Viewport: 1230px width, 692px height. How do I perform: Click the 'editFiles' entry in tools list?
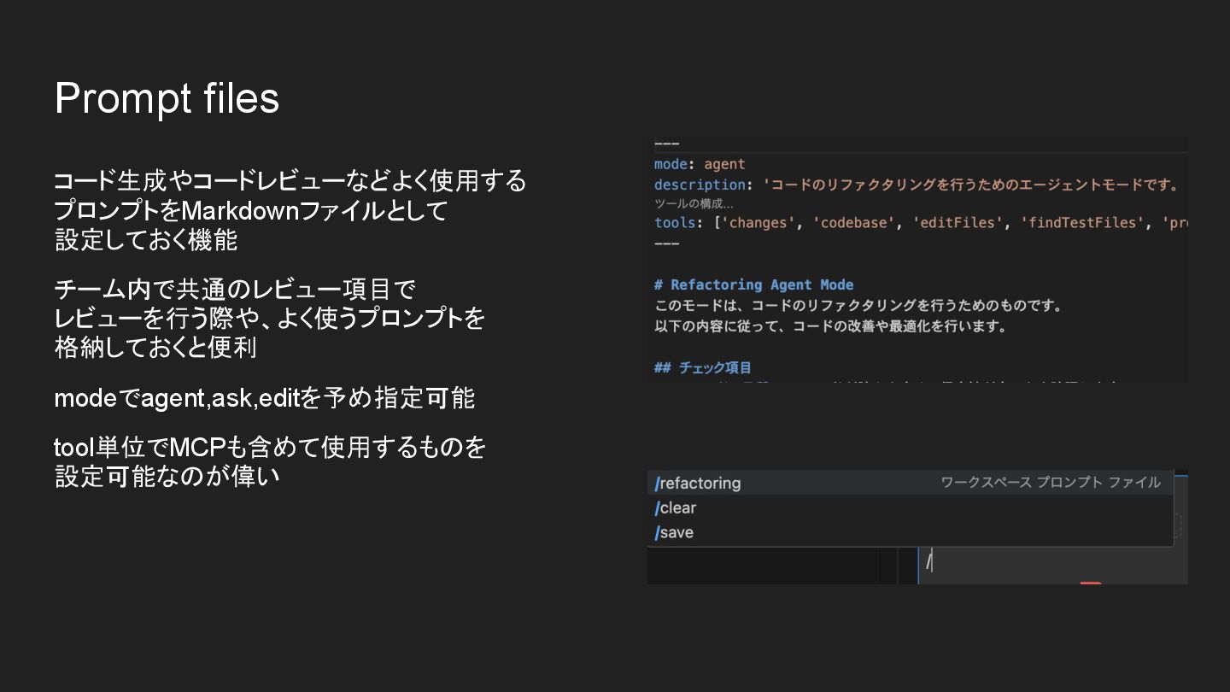(958, 223)
